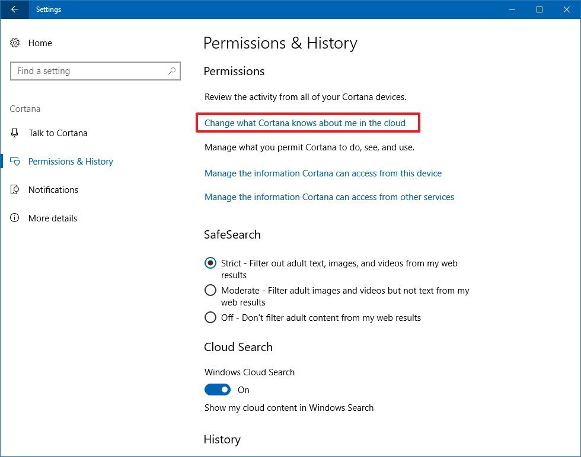Click the back arrow in the title bar

(13, 9)
